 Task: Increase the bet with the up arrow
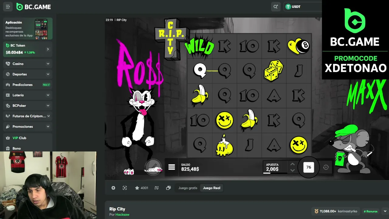coord(292,164)
